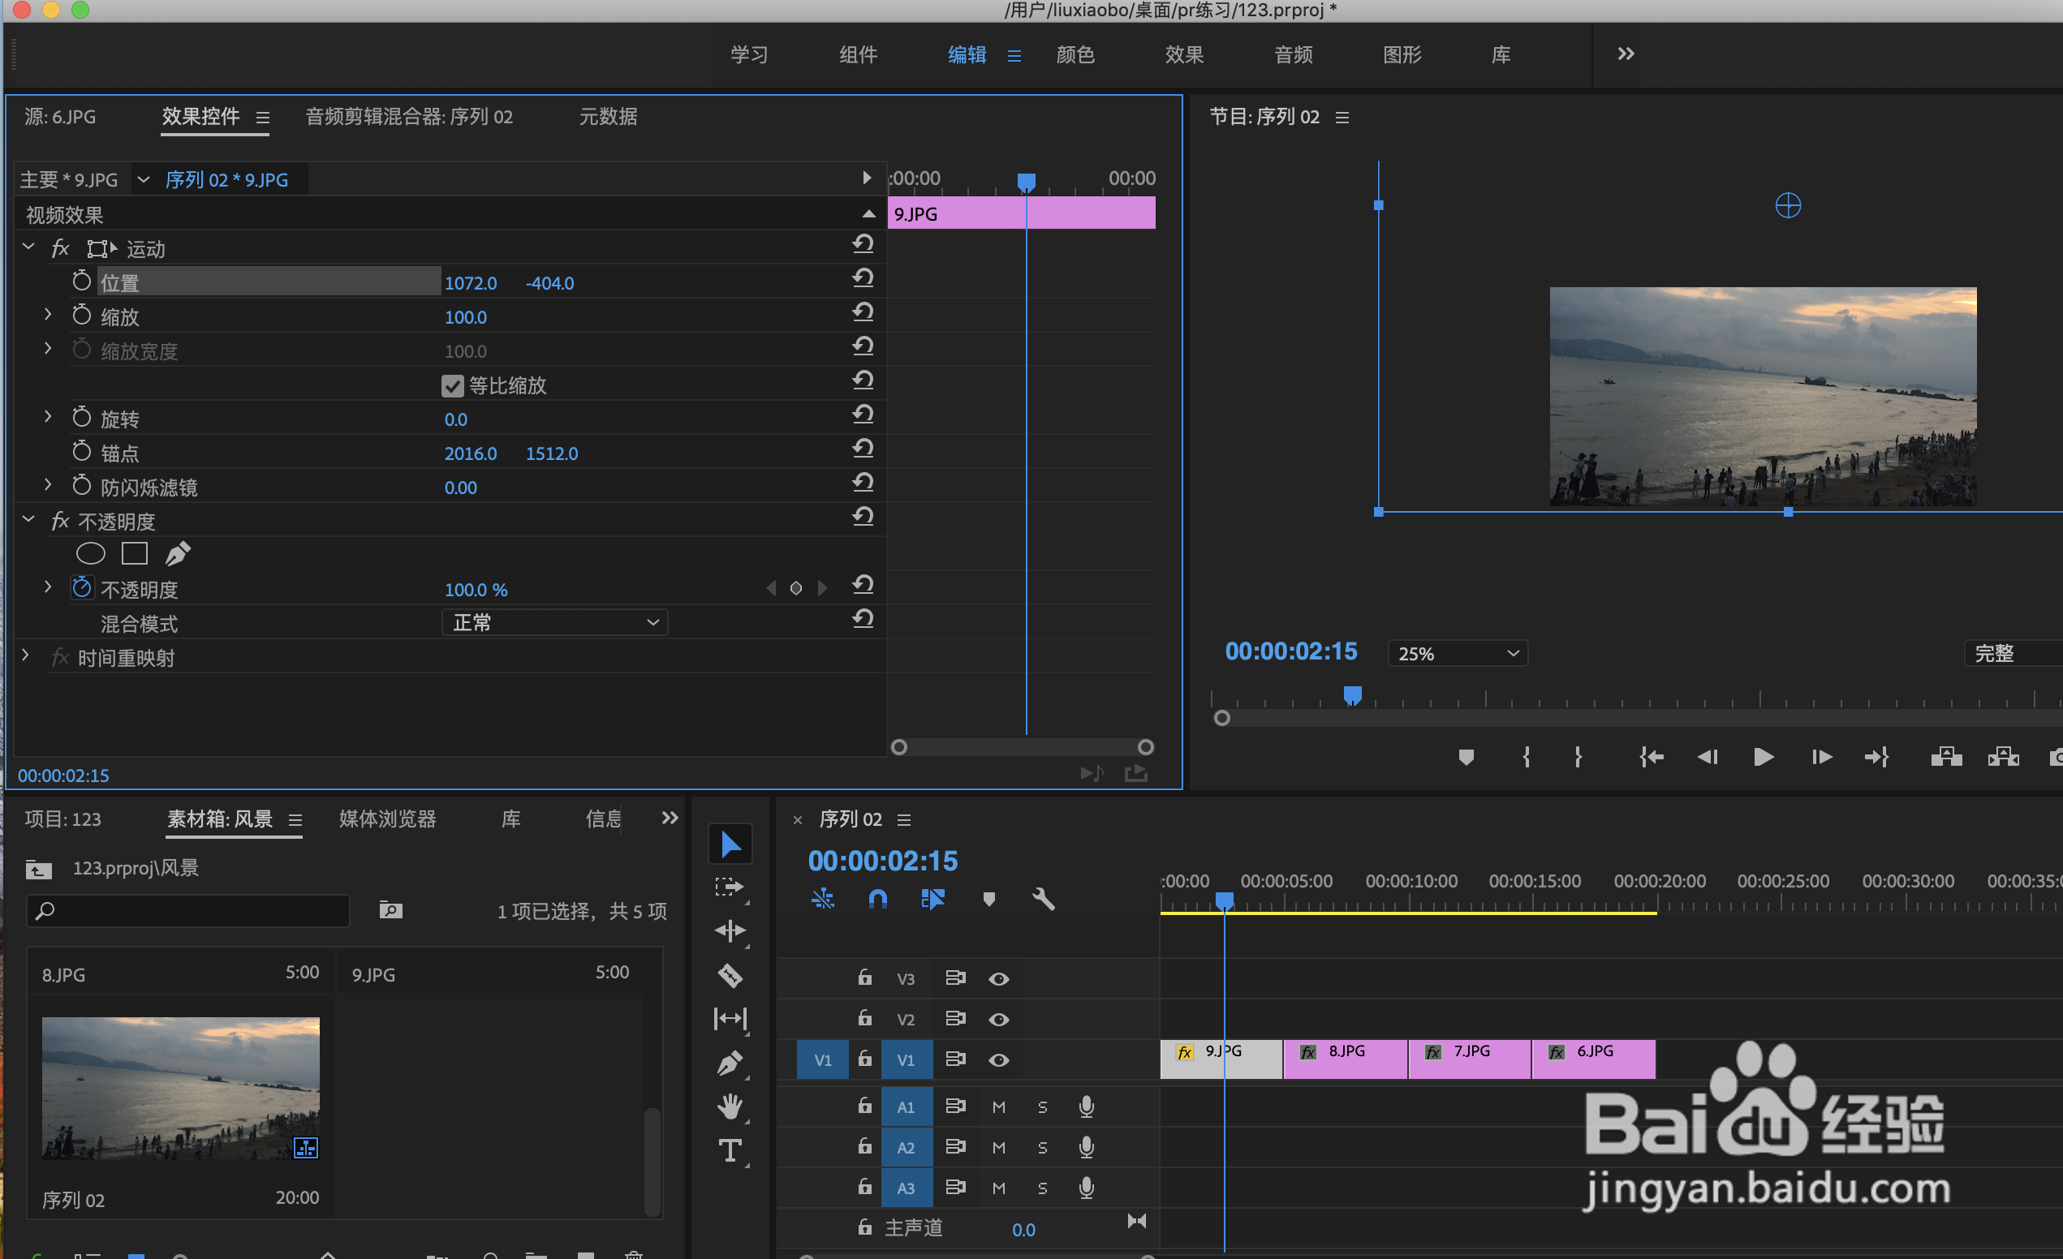Select the Type tool
This screenshot has height=1259, width=2063.
(x=730, y=1150)
